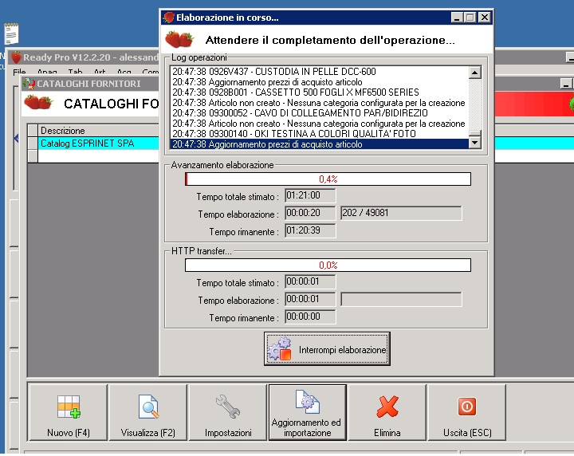Maximize the Elaborazione in corso dialog
Image resolution: width=574 pixels, height=456 pixels.
tap(470, 18)
